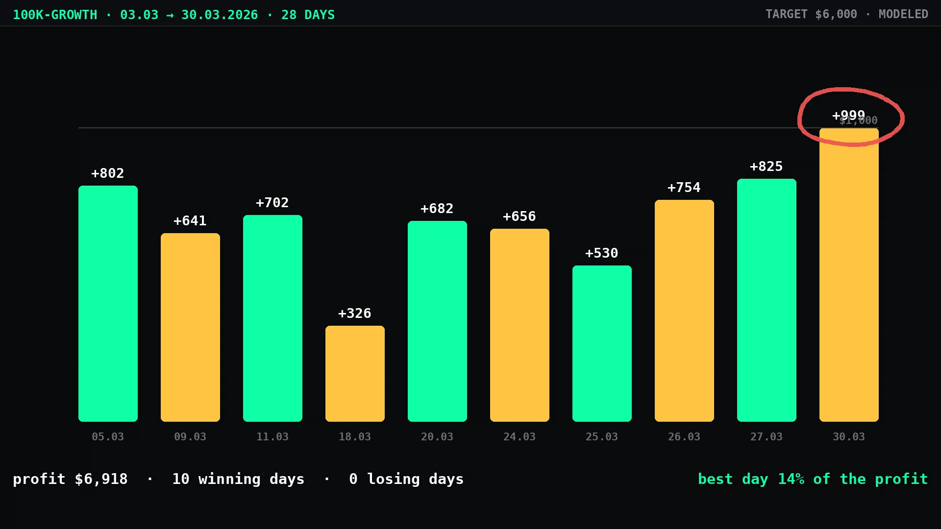The height and width of the screenshot is (529, 941).
Task: Click the +641 value label
Action: pyautogui.click(x=190, y=221)
